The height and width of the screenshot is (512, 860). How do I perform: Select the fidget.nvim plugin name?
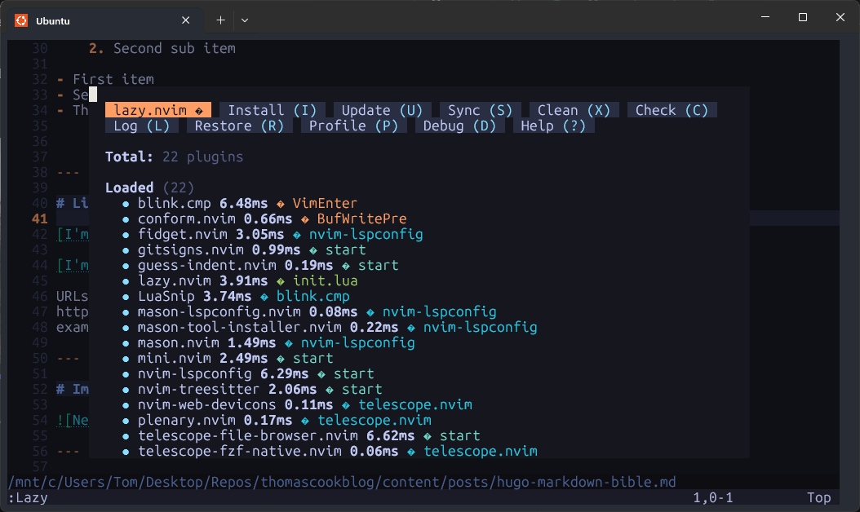[x=182, y=235]
